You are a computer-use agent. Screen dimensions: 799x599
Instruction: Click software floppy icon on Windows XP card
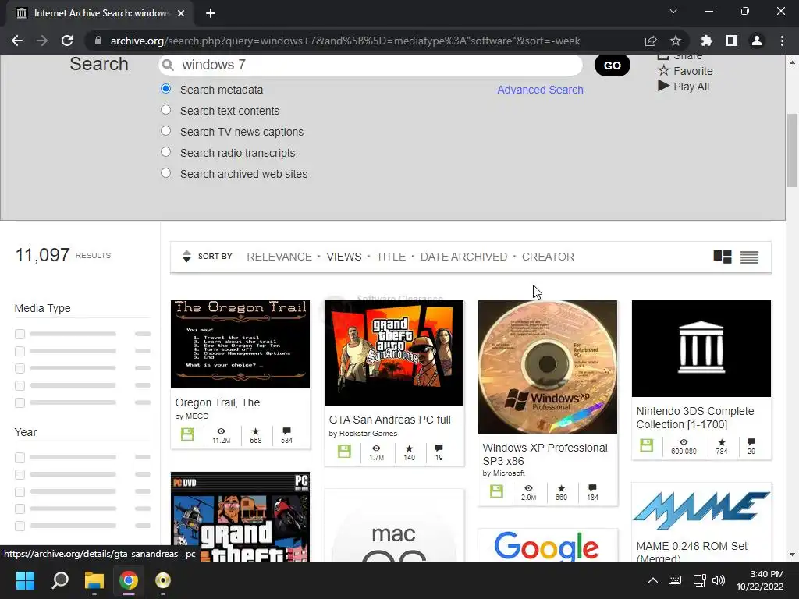point(496,491)
